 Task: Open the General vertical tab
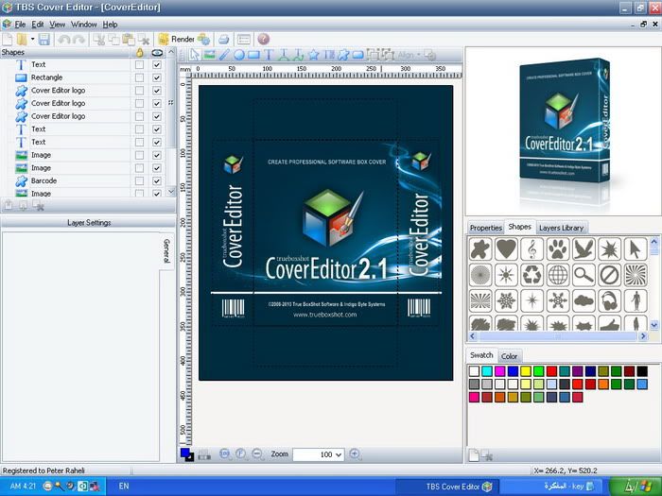click(x=166, y=251)
